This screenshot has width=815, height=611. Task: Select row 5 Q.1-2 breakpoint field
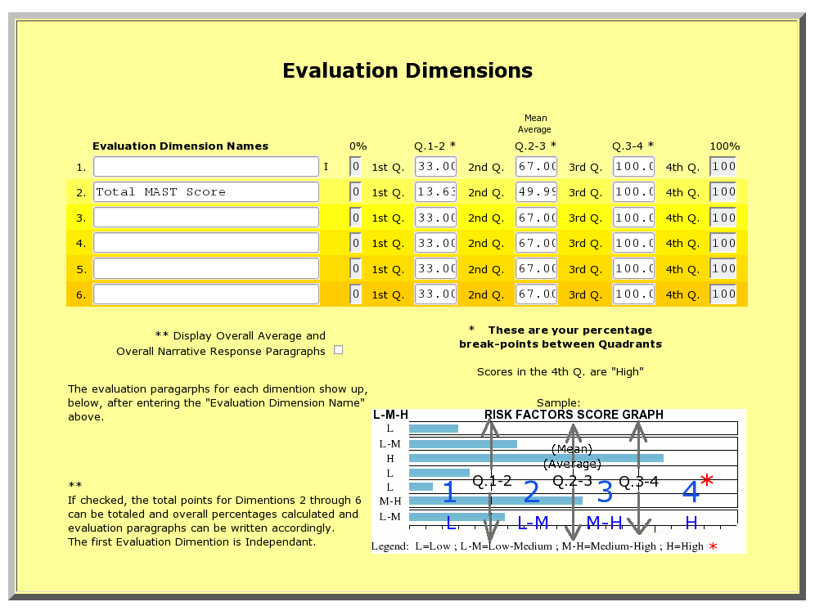[x=436, y=268]
